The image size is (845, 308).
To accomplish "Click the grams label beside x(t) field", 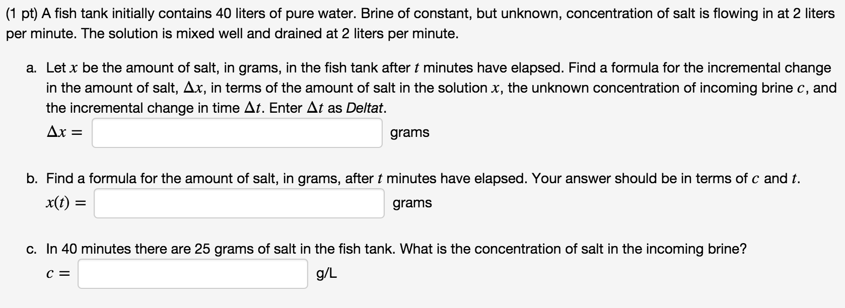I will 412,203.
